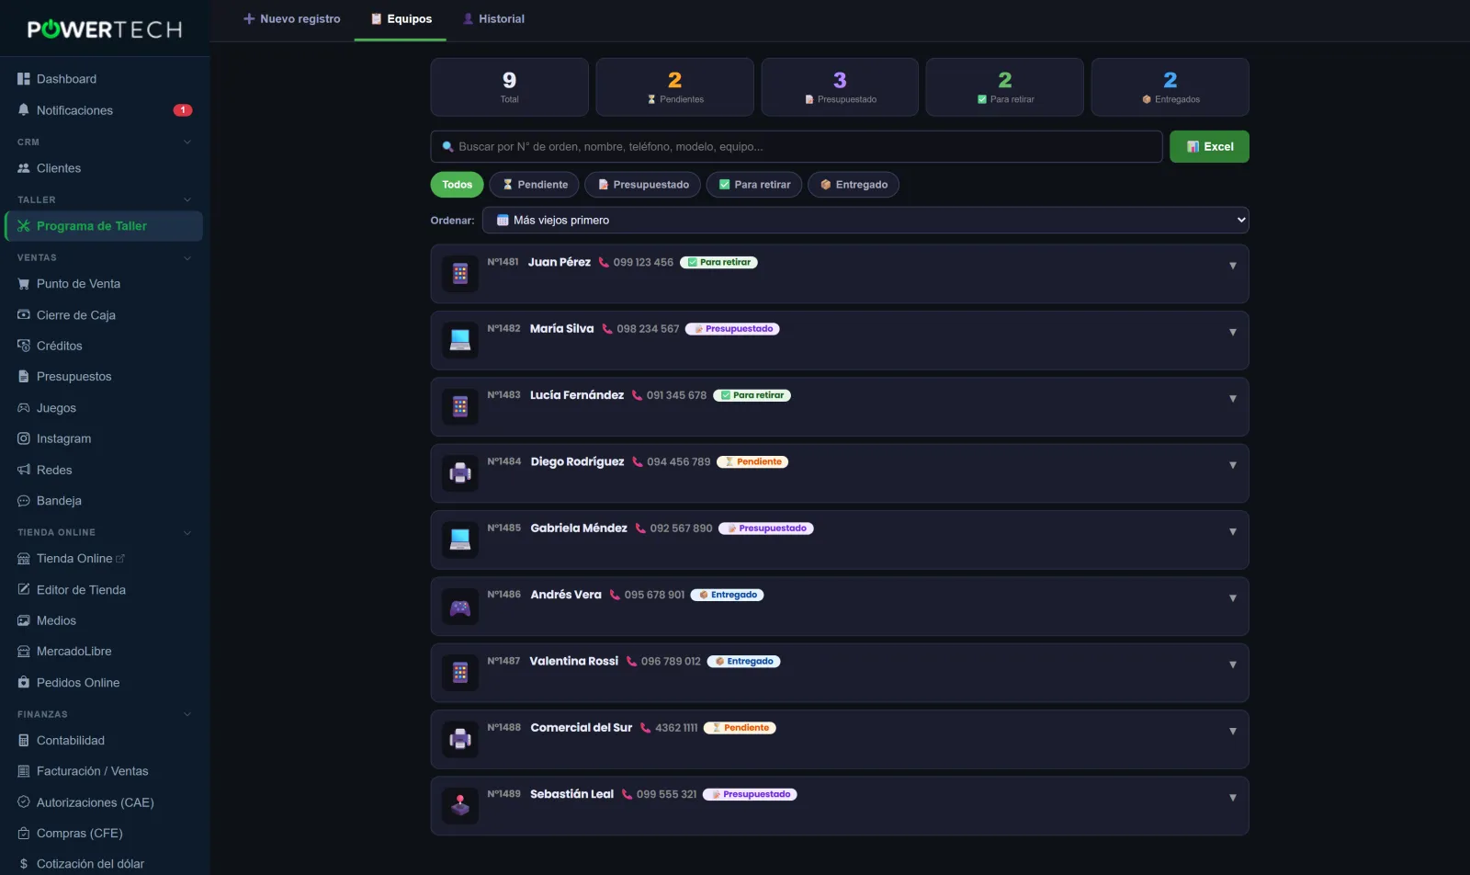Click the Contabilidad calculator icon
The height and width of the screenshot is (875, 1470).
pyautogui.click(x=24, y=741)
